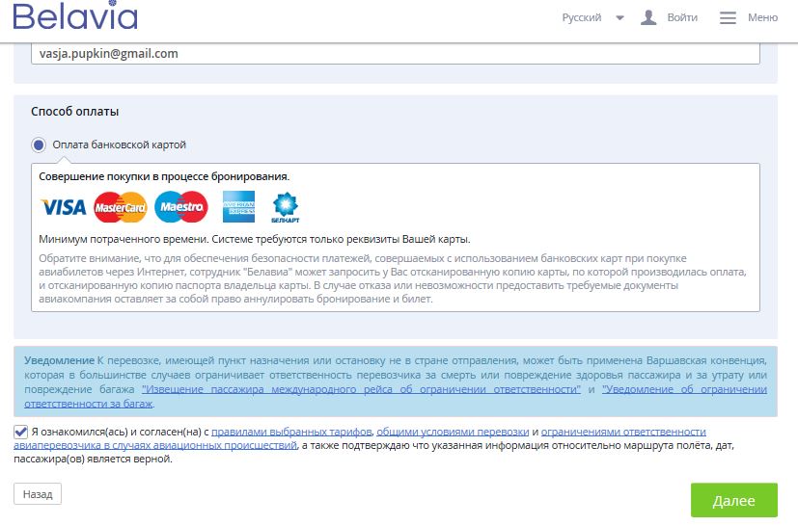The image size is (798, 526).
Task: Toggle the terms agreement checkbox
Action: (x=21, y=432)
